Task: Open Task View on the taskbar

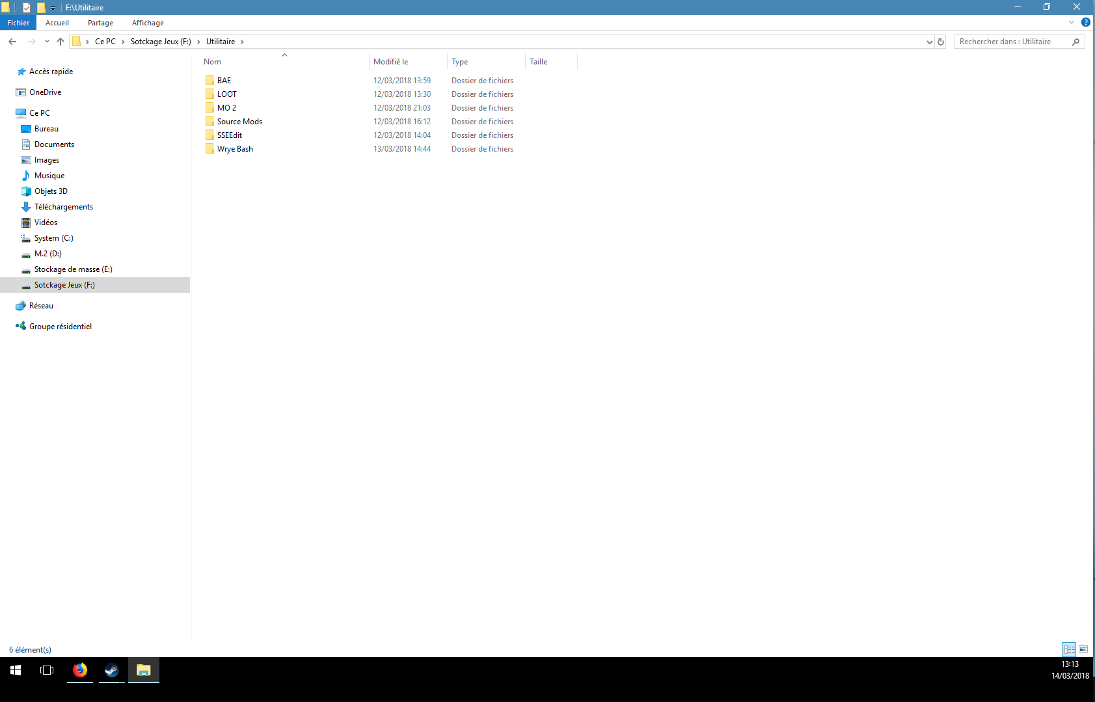Action: (x=47, y=670)
